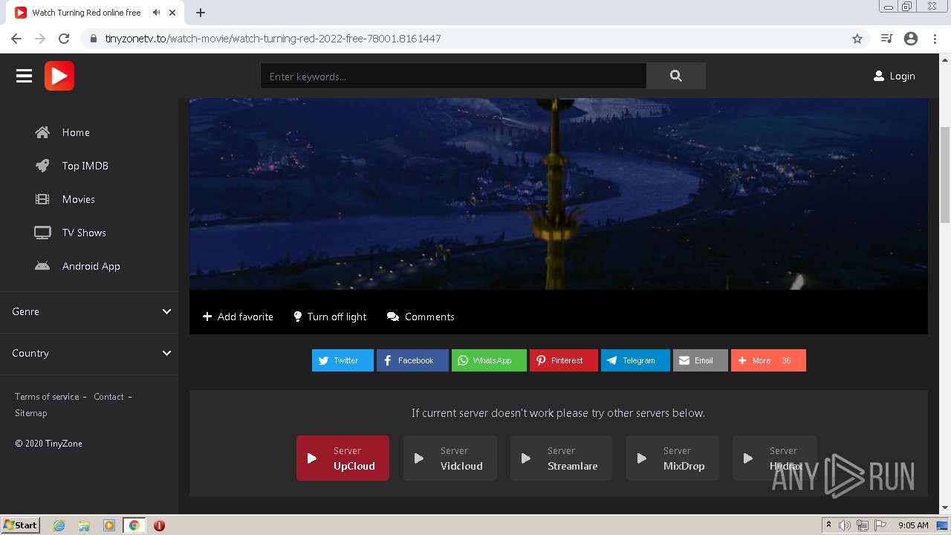Click the taskbar clock showing 9:05 AM
Screen dimensions: 951x535
coord(913,525)
